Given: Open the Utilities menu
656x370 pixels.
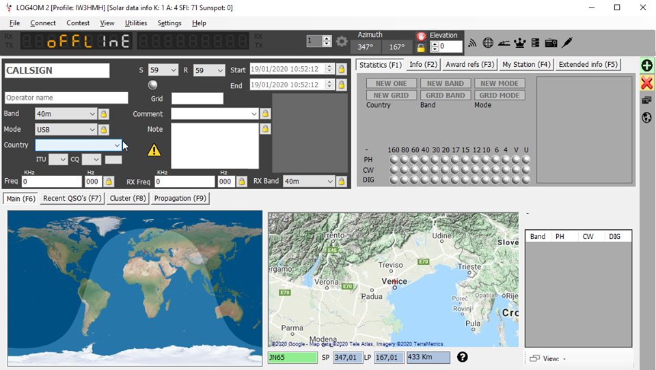Looking at the screenshot, I should point(136,23).
